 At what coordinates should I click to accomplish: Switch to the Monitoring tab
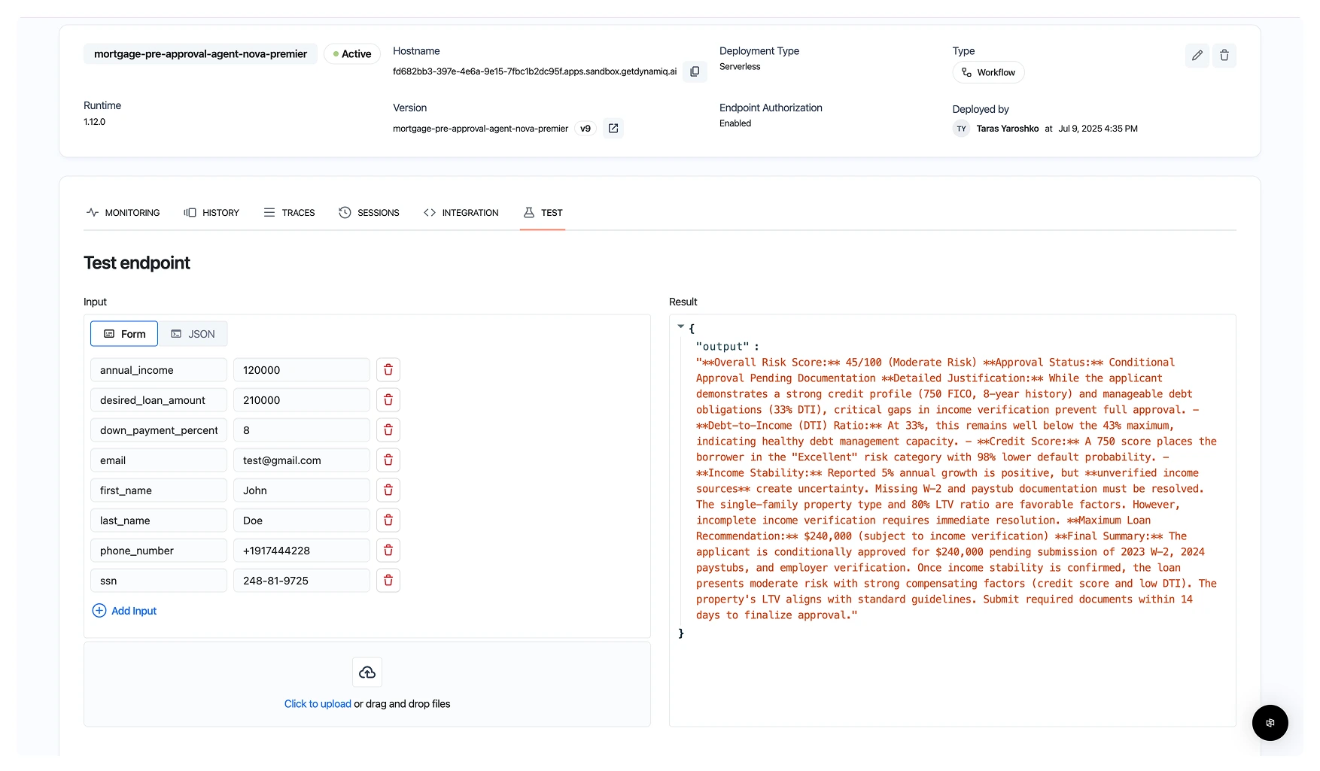pos(123,213)
